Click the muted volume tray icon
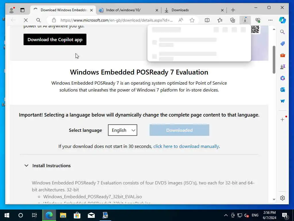Screen dimensions: 294x221 [246, 215]
